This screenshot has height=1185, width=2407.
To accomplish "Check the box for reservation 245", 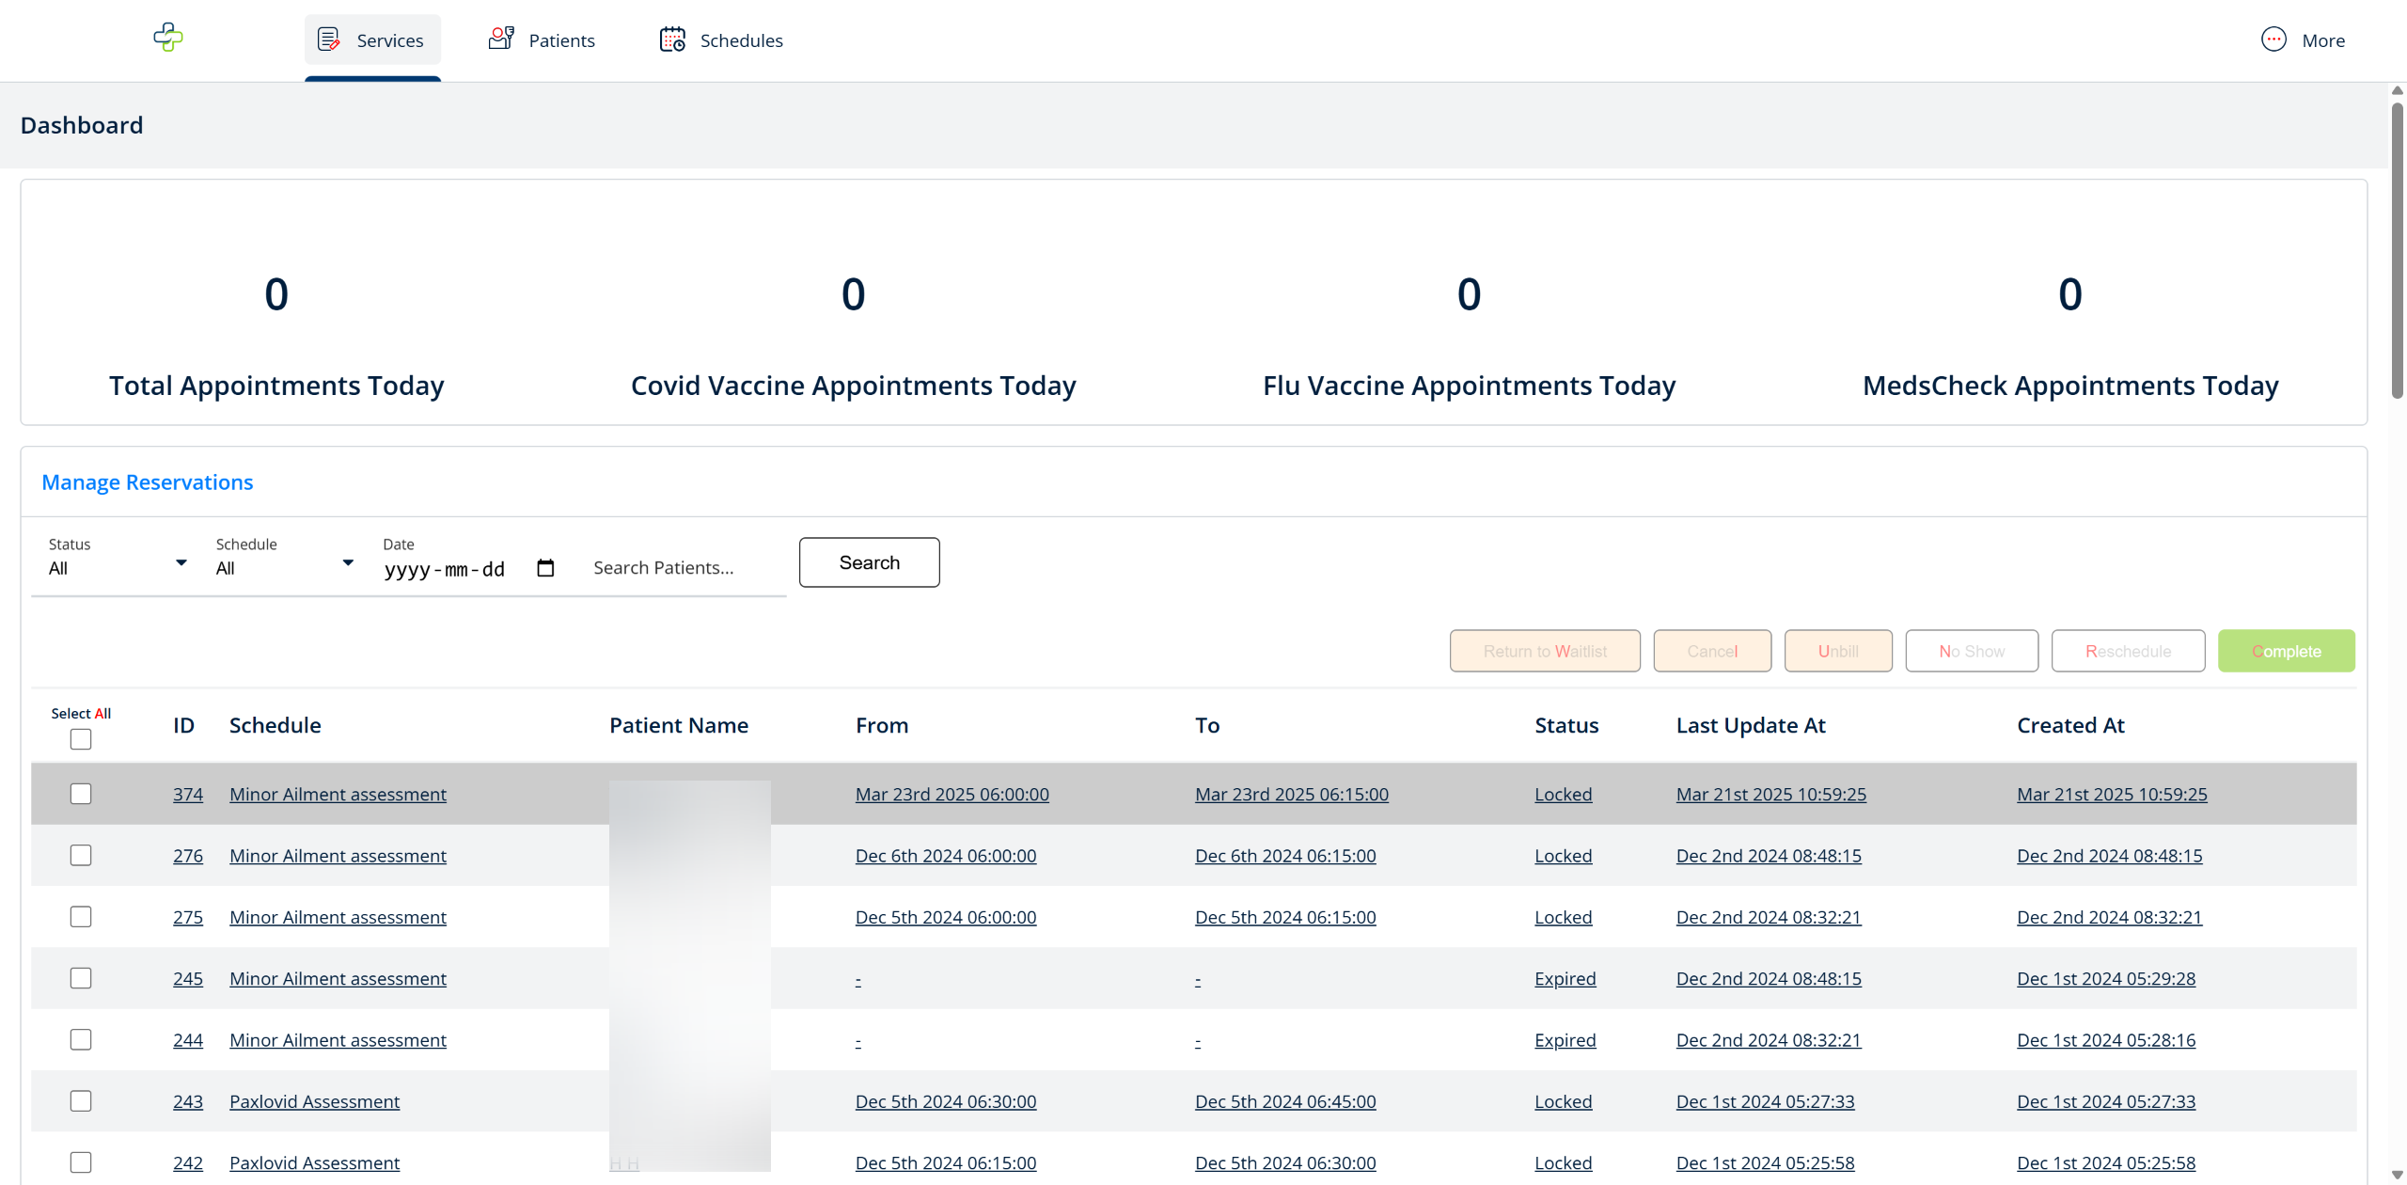I will [x=81, y=978].
